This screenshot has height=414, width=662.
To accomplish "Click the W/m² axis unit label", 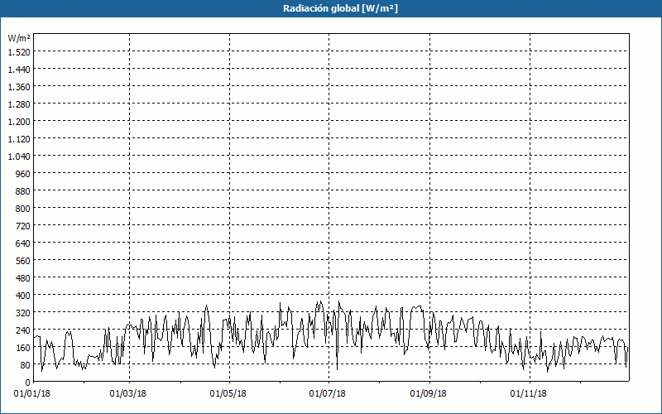I will 19,38.
